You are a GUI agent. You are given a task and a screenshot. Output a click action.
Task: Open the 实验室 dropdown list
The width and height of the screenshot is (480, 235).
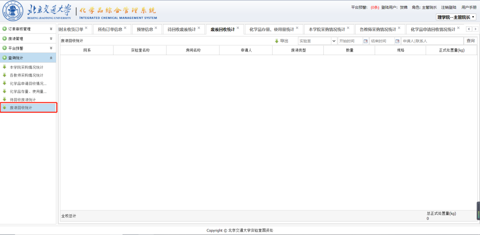point(334,41)
